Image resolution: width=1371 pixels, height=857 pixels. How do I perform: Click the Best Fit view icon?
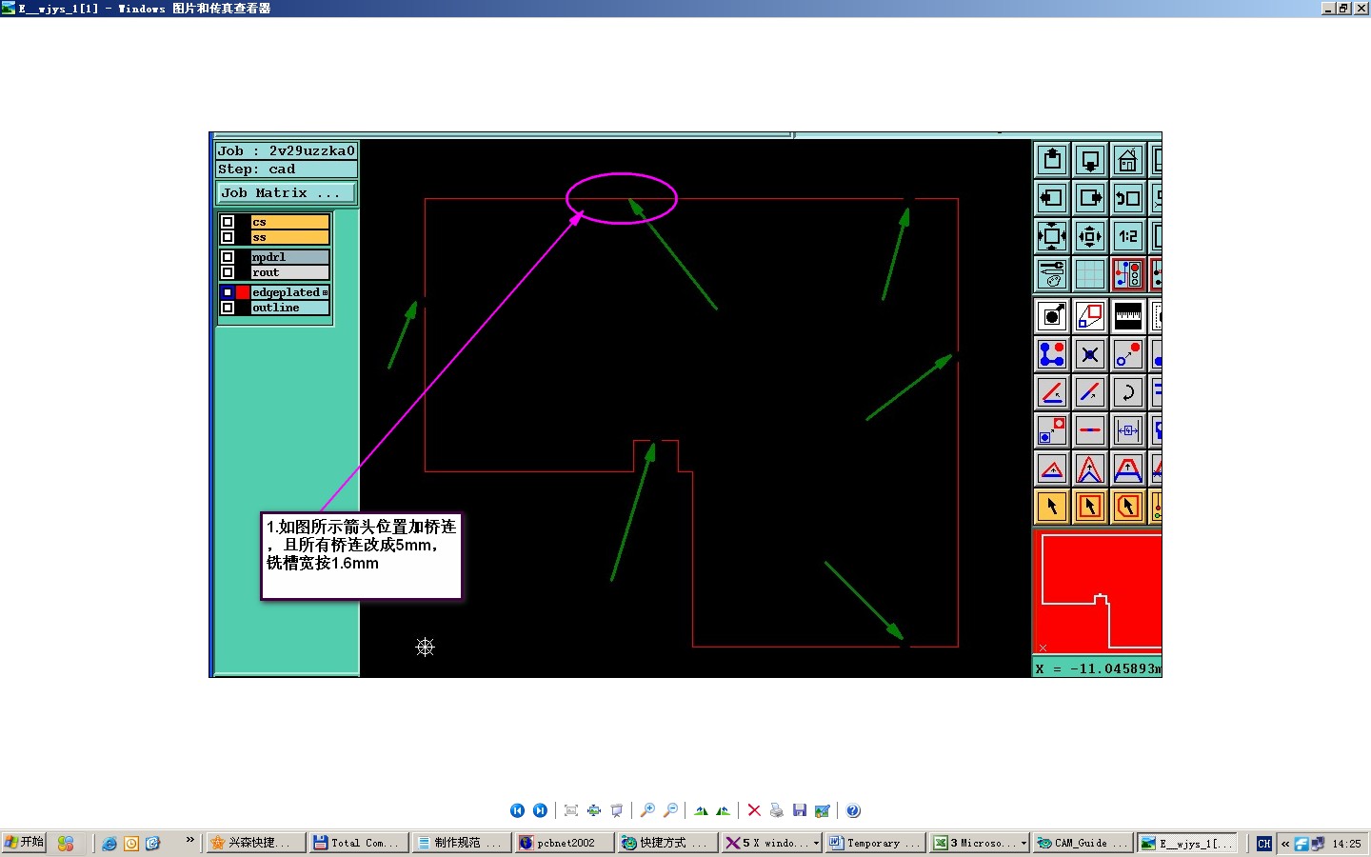571,810
